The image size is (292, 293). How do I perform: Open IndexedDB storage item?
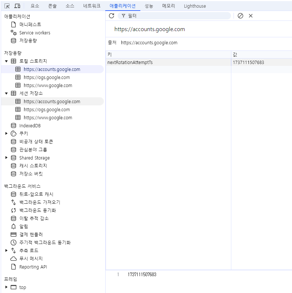point(30,125)
